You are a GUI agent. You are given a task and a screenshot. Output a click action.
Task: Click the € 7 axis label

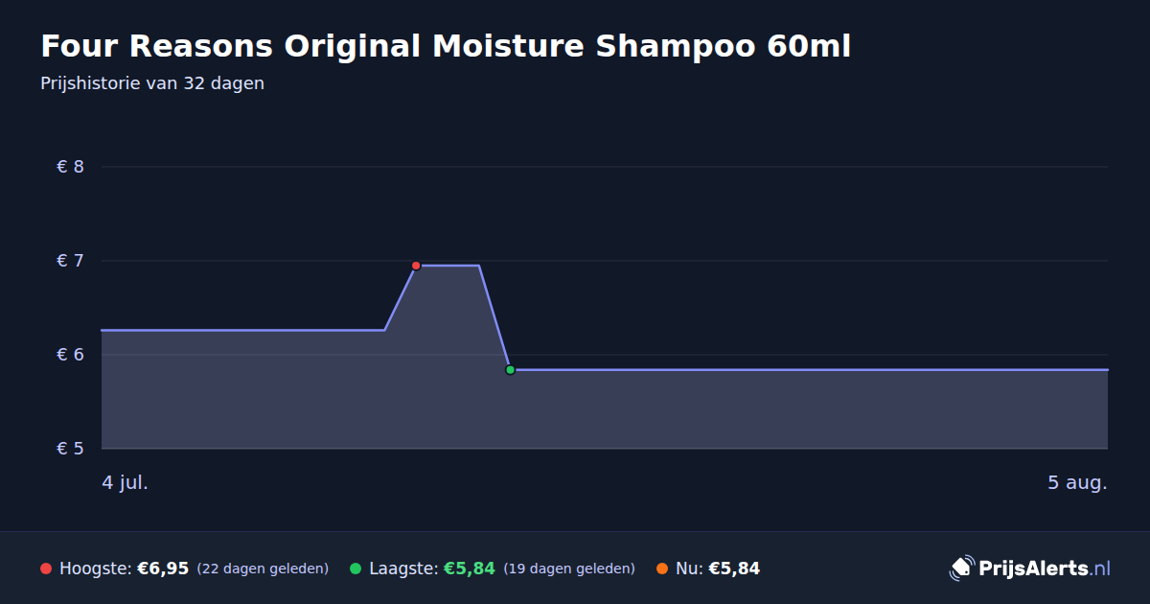coord(71,261)
